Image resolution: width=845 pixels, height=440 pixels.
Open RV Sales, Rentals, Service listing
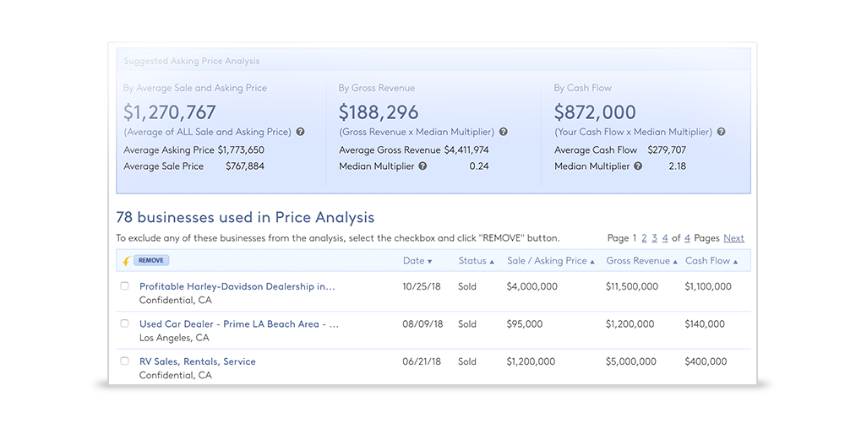click(x=197, y=361)
